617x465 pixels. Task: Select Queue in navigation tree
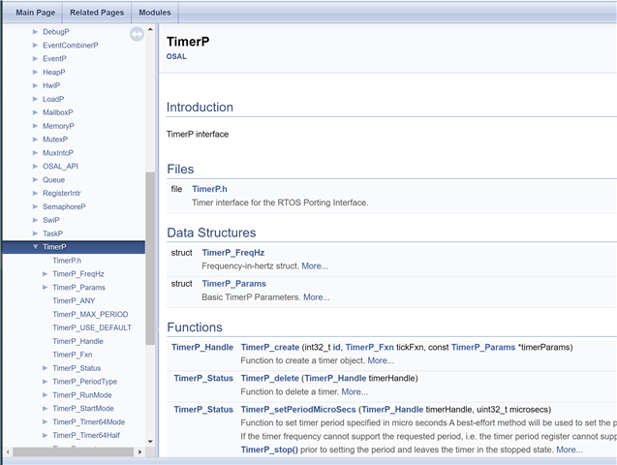click(53, 180)
